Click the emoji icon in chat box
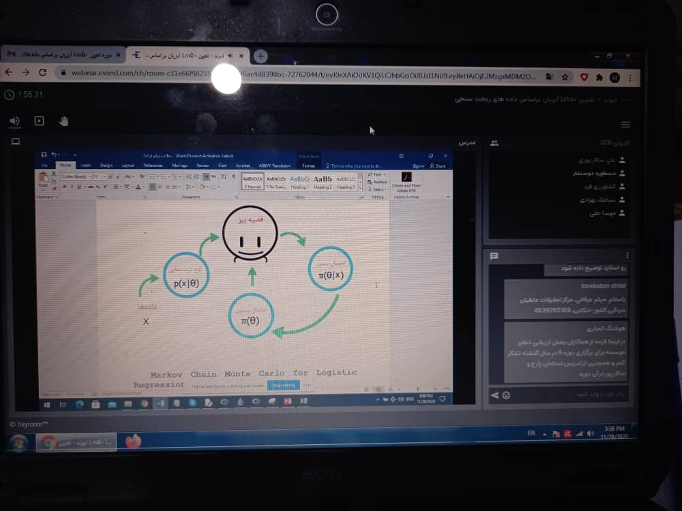682x511 pixels. (x=506, y=394)
